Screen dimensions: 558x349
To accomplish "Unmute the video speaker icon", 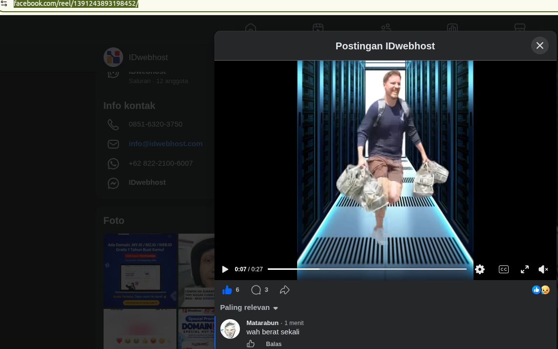I will pos(543,269).
